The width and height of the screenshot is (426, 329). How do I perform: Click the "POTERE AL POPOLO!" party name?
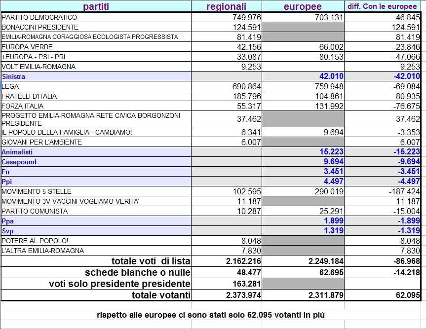pos(35,241)
